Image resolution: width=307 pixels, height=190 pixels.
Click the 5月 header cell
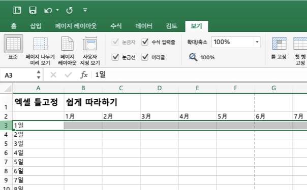click(x=235, y=117)
